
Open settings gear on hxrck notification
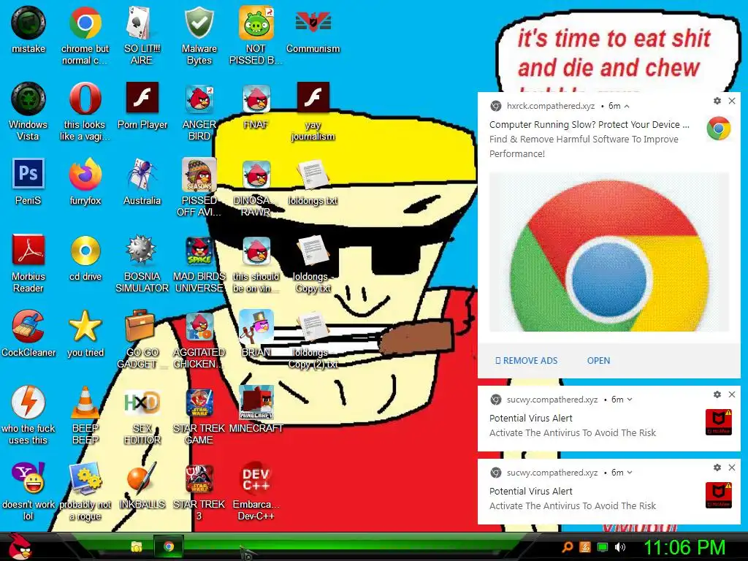coord(717,101)
